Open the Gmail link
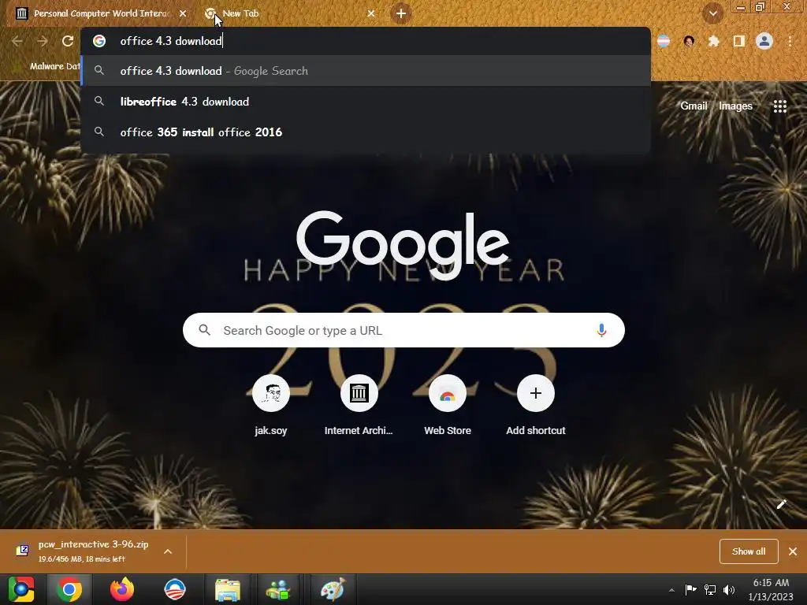Viewport: 807px width, 605px height. [694, 106]
